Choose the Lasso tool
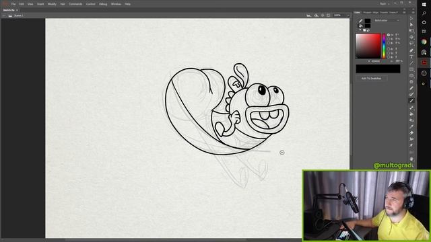The width and height of the screenshot is (431, 242). tap(411, 43)
